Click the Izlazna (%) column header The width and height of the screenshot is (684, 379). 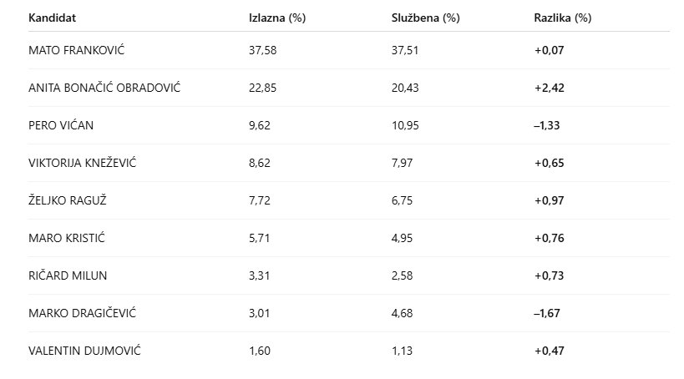tap(277, 18)
